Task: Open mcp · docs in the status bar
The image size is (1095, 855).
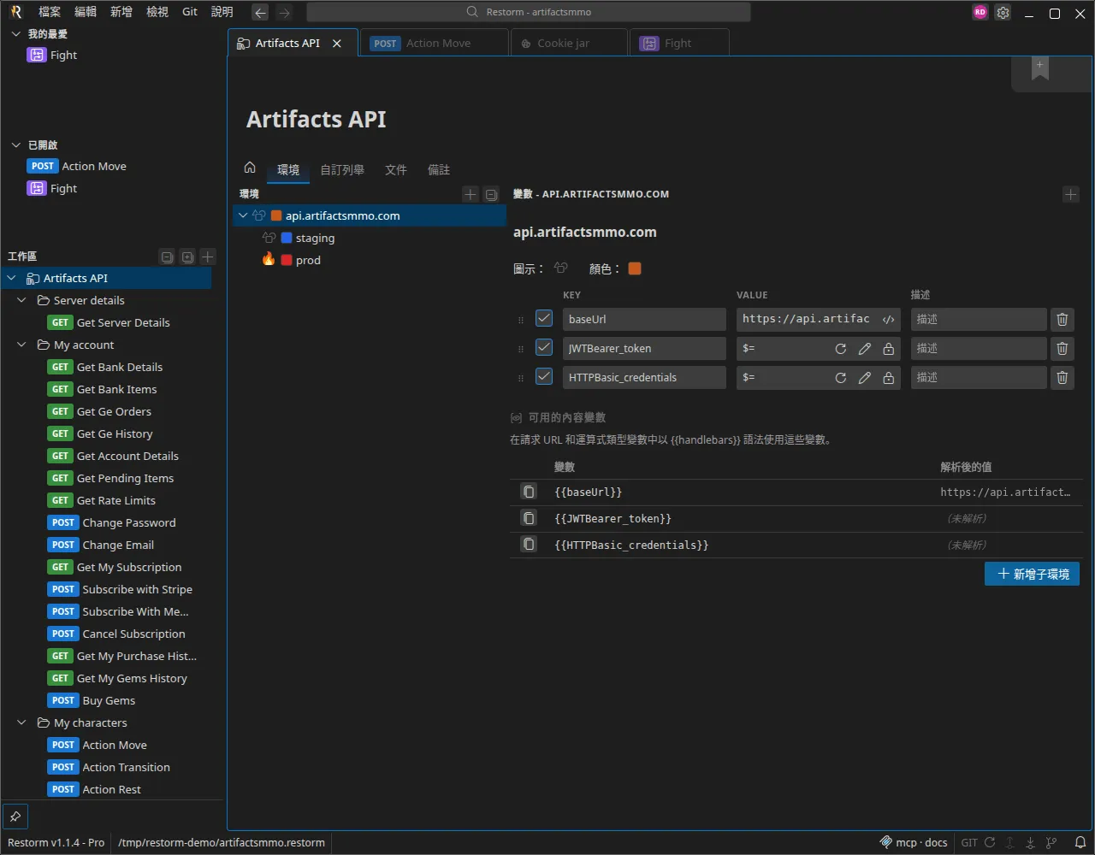Action: 914,843
